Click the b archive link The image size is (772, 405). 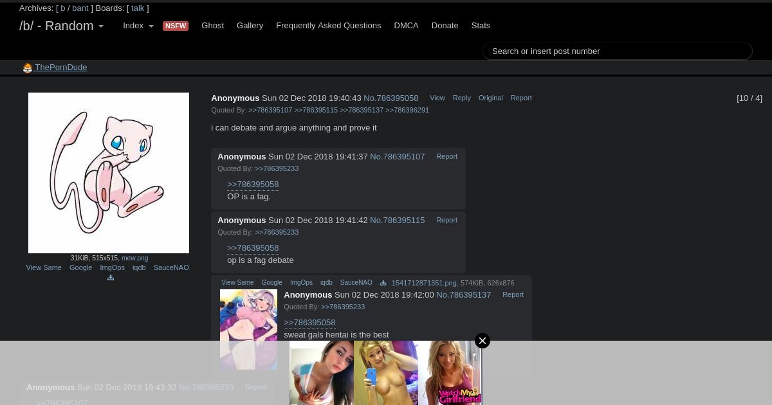tap(63, 8)
